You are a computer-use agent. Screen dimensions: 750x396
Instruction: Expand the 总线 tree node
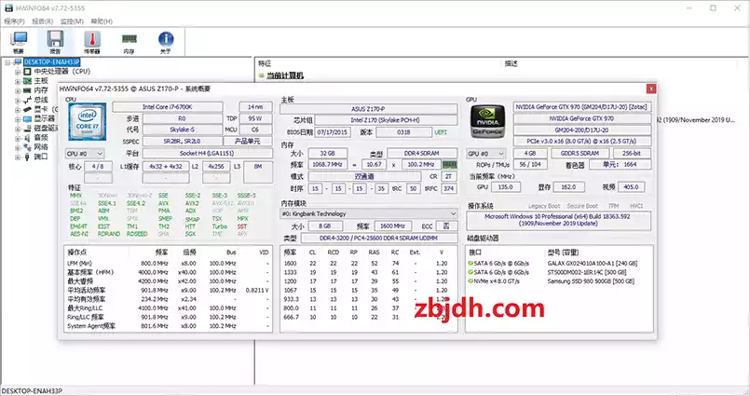tap(18, 100)
